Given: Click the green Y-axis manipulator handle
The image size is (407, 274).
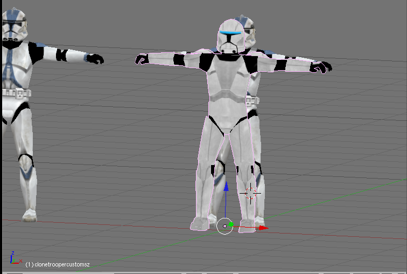Looking at the screenshot, I should [231, 224].
